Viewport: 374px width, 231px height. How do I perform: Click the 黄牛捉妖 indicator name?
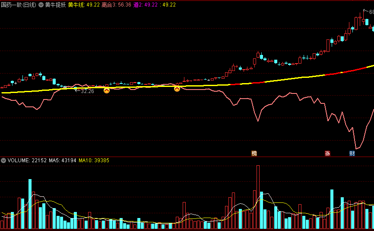tap(55, 5)
